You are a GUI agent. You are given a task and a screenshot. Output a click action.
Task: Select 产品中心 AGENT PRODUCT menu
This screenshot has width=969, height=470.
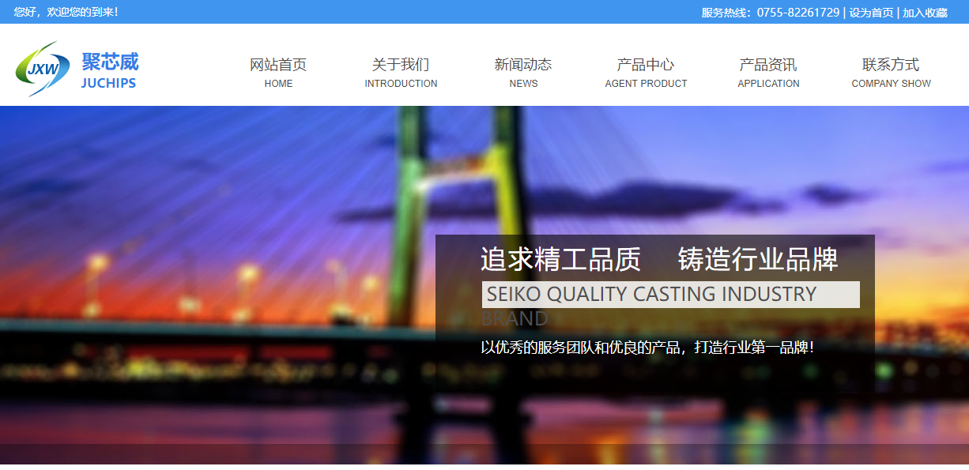[646, 72]
